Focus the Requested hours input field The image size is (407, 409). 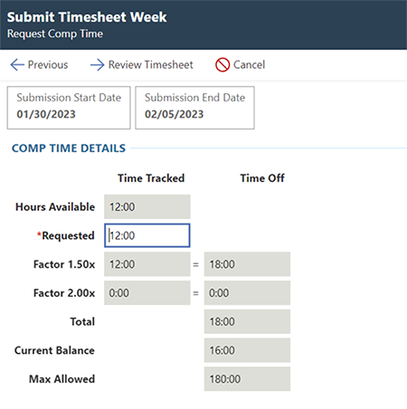[147, 235]
